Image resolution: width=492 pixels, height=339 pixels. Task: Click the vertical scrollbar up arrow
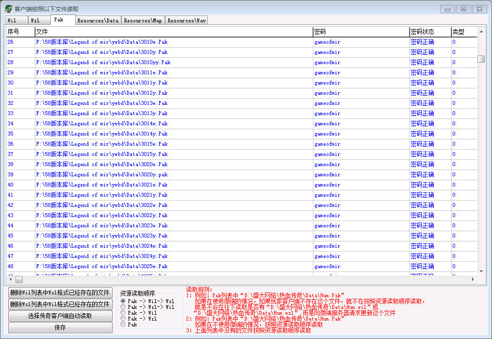481,32
